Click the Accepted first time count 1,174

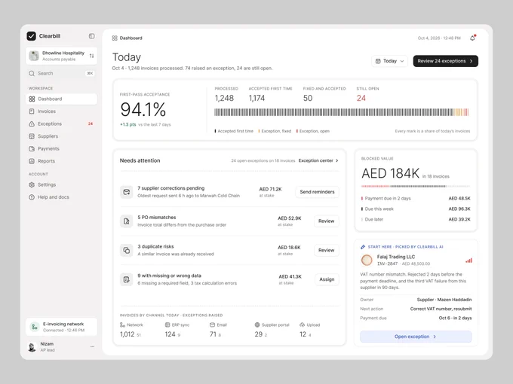tap(256, 99)
